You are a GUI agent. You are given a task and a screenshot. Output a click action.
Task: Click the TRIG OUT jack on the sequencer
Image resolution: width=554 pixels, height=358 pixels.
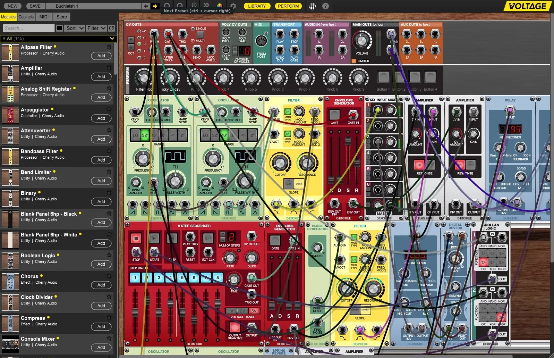click(252, 295)
